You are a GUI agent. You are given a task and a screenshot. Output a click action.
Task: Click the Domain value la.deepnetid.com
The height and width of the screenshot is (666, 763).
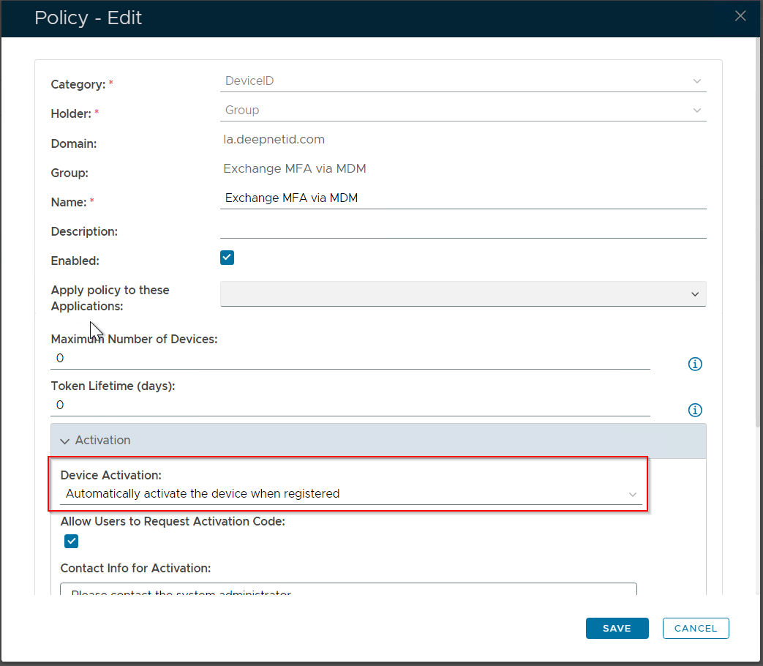[274, 139]
